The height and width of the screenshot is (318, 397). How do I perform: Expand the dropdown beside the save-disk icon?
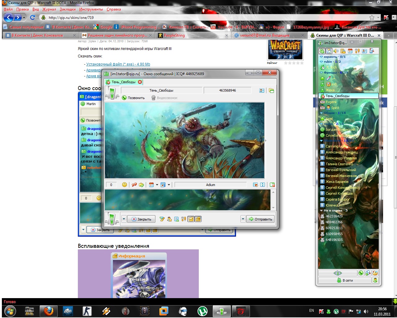[x=169, y=185]
